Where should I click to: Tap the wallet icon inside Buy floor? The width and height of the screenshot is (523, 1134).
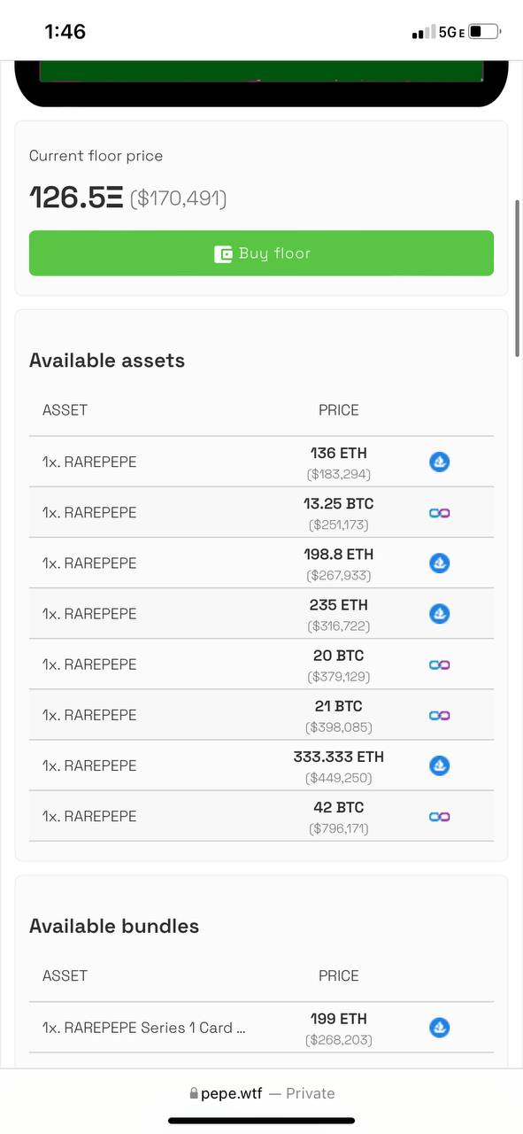click(x=223, y=254)
